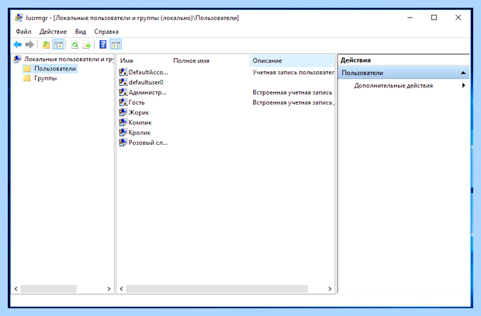Select Группы node in the tree
Image resolution: width=481 pixels, height=316 pixels.
pos(46,78)
